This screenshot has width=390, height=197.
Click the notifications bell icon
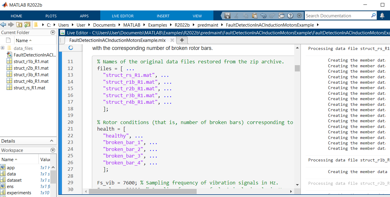(x=382, y=16)
